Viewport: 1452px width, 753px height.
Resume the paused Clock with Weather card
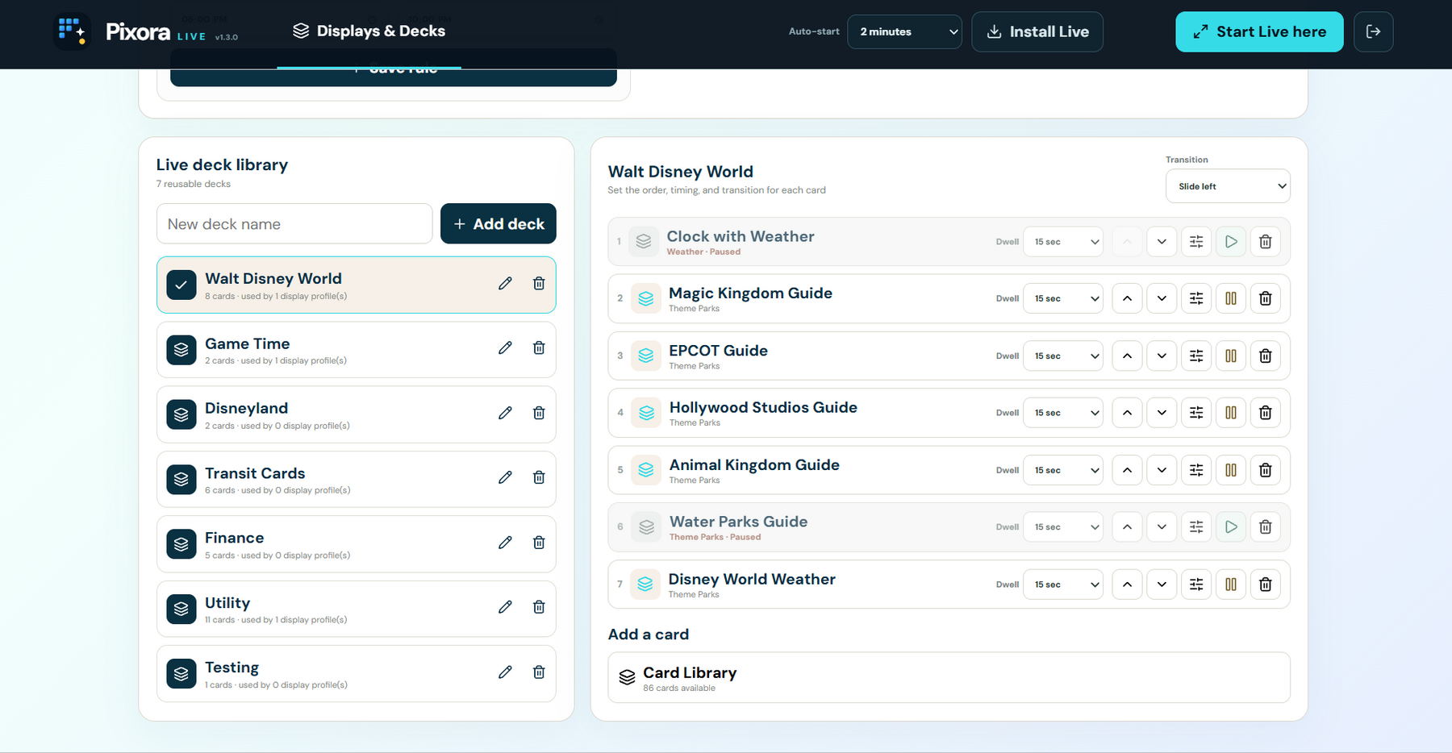coord(1231,242)
